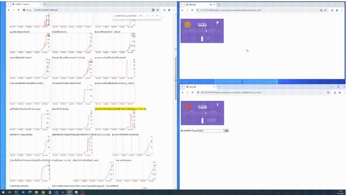Expand tab search dropdown in bottom-right window
The width and height of the screenshot is (347, 195).
(182, 86)
